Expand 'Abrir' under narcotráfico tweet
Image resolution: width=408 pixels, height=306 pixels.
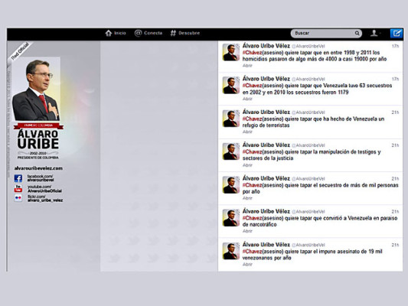(x=247, y=231)
